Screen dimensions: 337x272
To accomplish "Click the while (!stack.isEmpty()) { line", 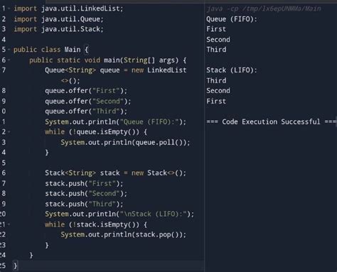I will click(x=96, y=224).
